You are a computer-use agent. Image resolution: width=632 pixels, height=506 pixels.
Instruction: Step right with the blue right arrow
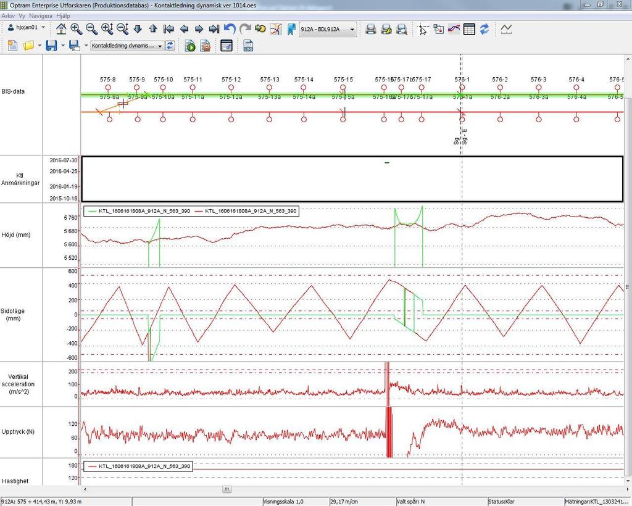point(199,29)
